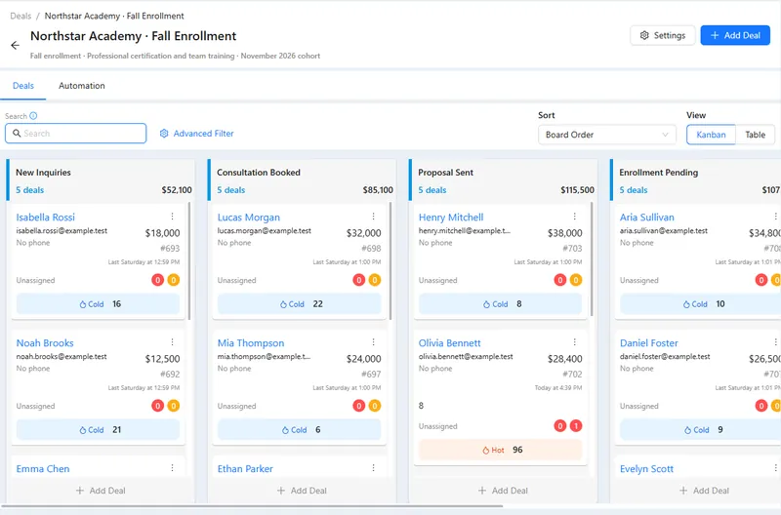
Task: Open Olivia Bennett's three-dot menu
Action: [x=575, y=341]
